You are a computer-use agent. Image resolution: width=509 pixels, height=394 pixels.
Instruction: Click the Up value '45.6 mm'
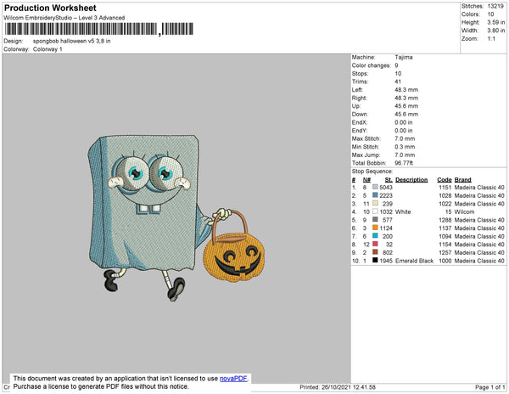click(x=406, y=106)
